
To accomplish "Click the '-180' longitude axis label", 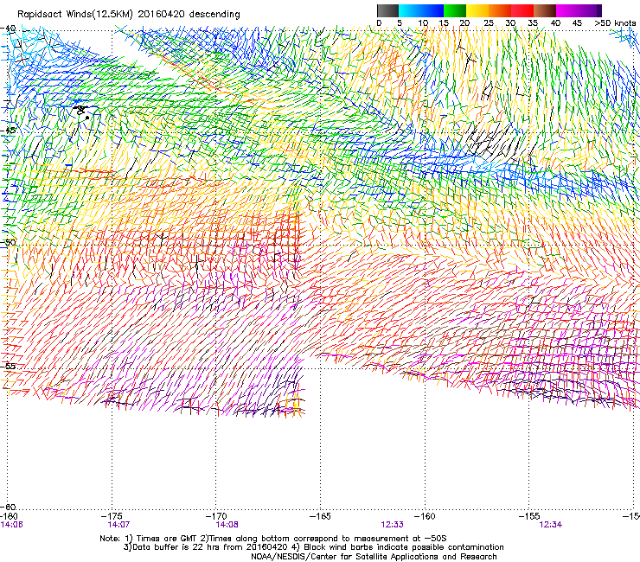I will 9,516.
